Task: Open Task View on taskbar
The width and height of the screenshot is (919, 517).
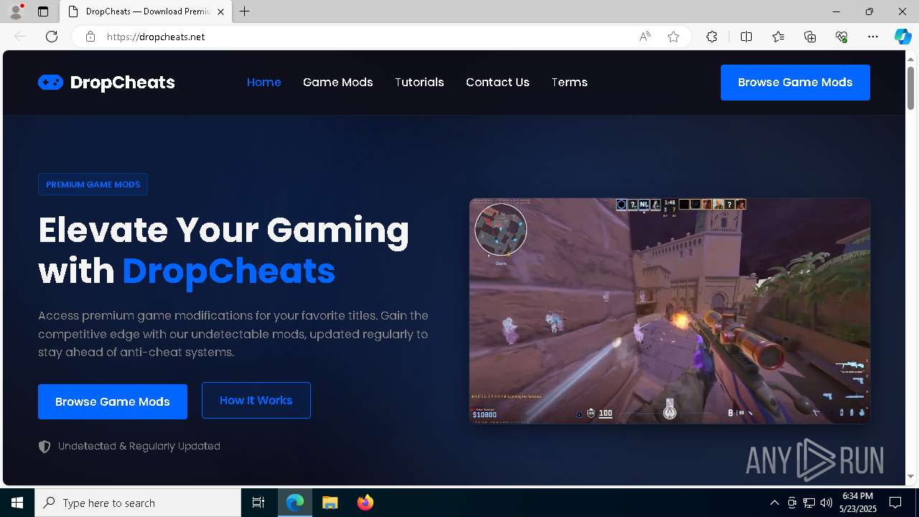Action: coord(258,503)
